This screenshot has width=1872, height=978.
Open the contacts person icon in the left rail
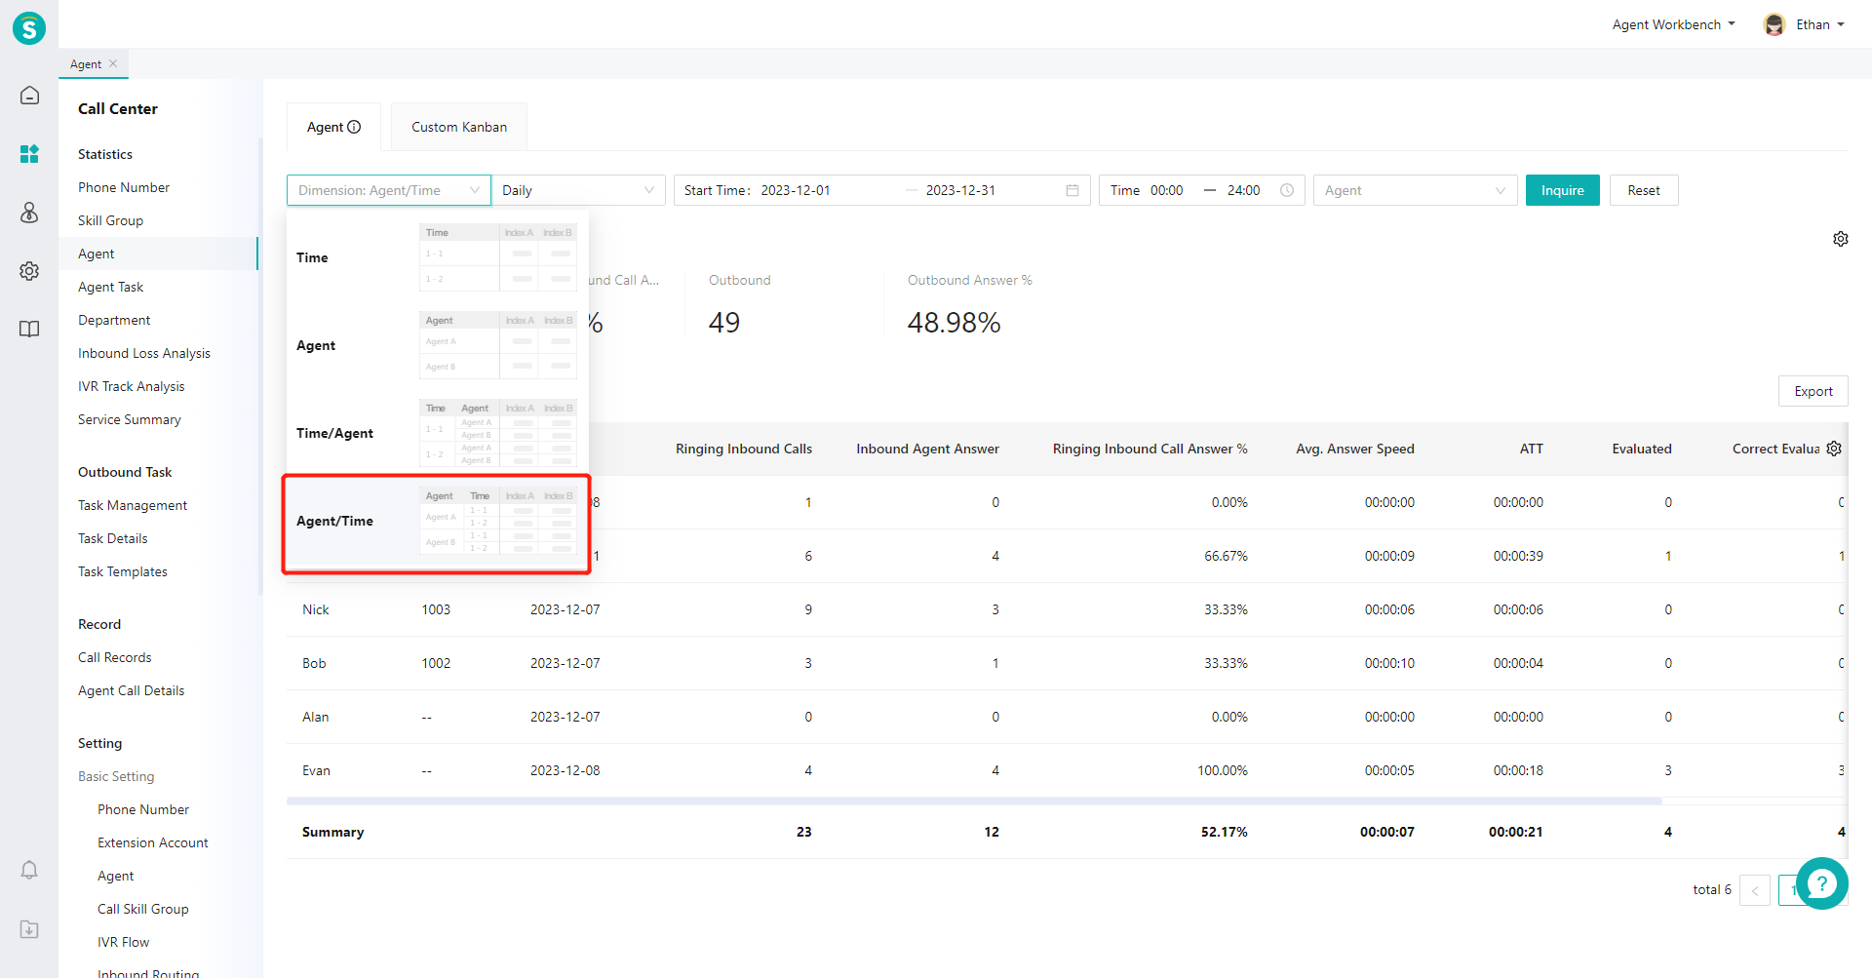click(x=29, y=213)
